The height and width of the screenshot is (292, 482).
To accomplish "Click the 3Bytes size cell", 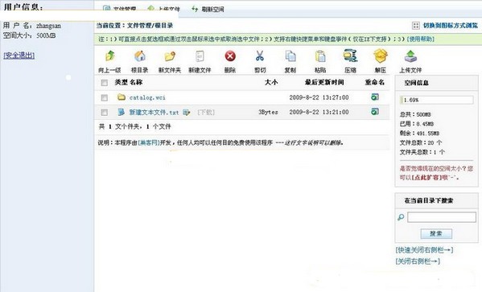I will (x=268, y=112).
